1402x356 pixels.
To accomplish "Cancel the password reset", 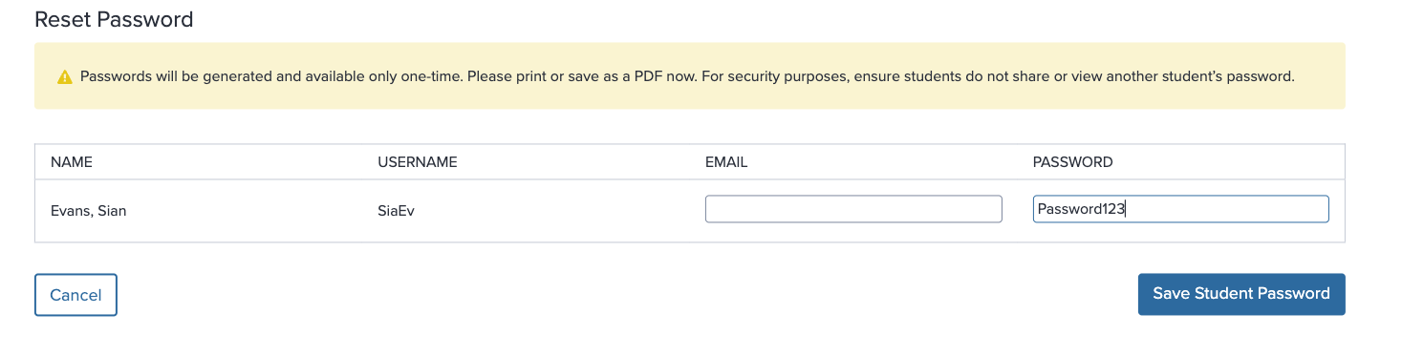I will click(75, 295).
